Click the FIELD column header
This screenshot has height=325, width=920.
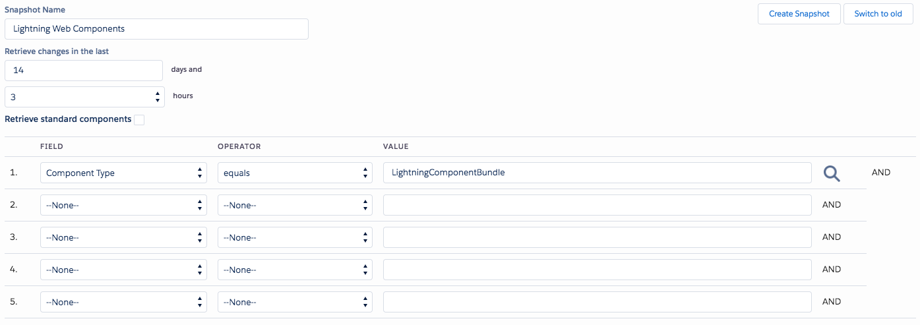(51, 146)
